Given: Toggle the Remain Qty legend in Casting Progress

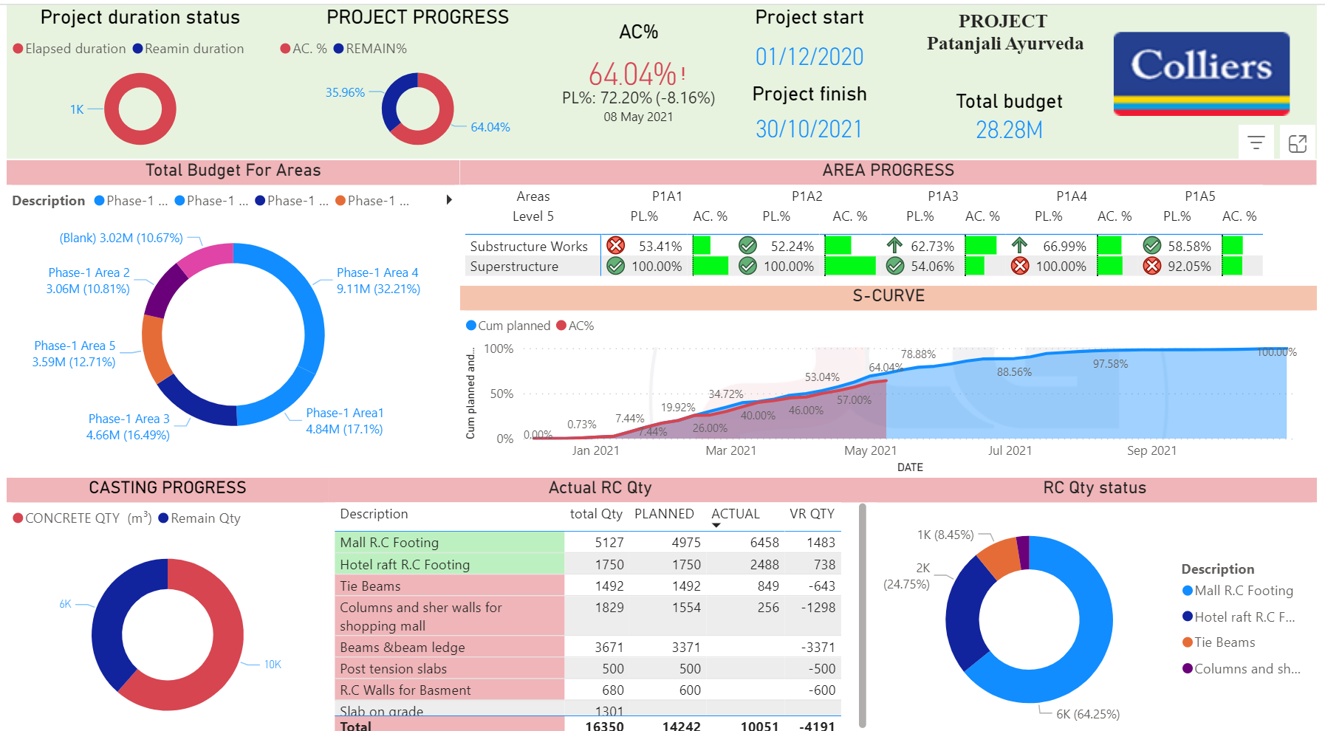Looking at the screenshot, I should [199, 518].
